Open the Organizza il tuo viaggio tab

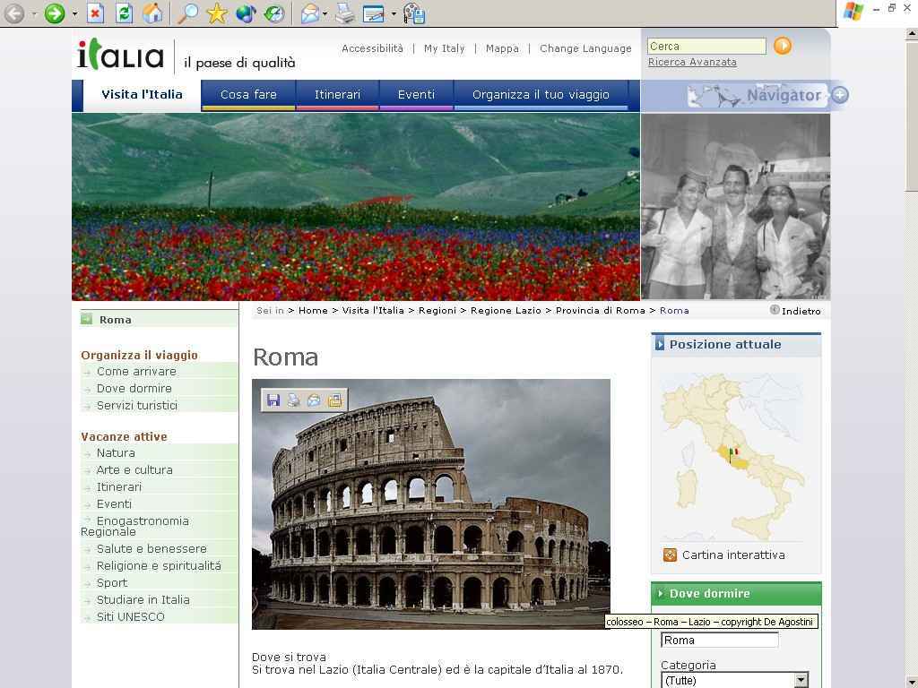541,94
